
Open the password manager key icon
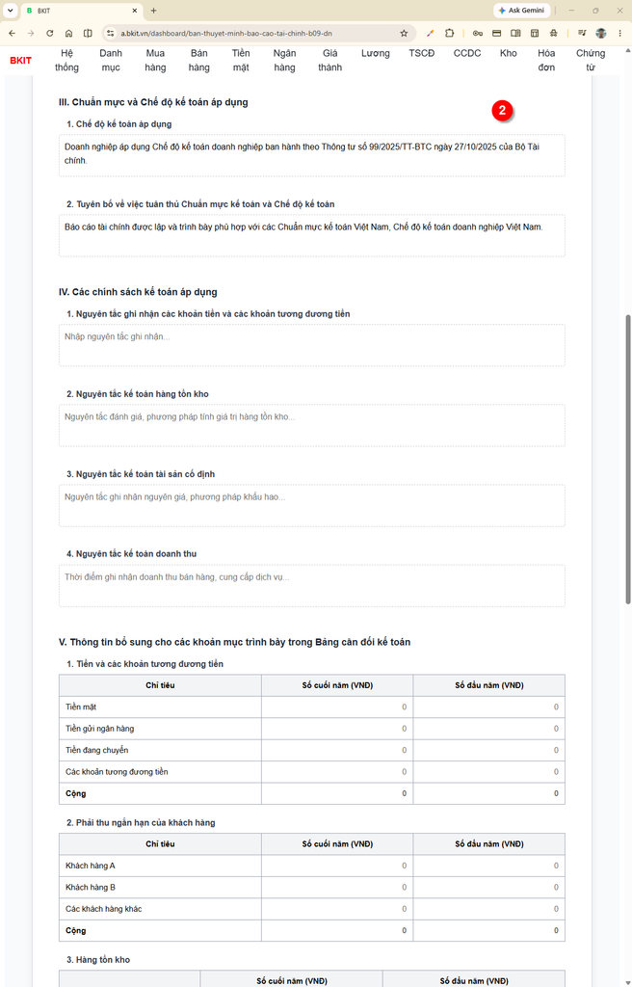click(x=478, y=34)
